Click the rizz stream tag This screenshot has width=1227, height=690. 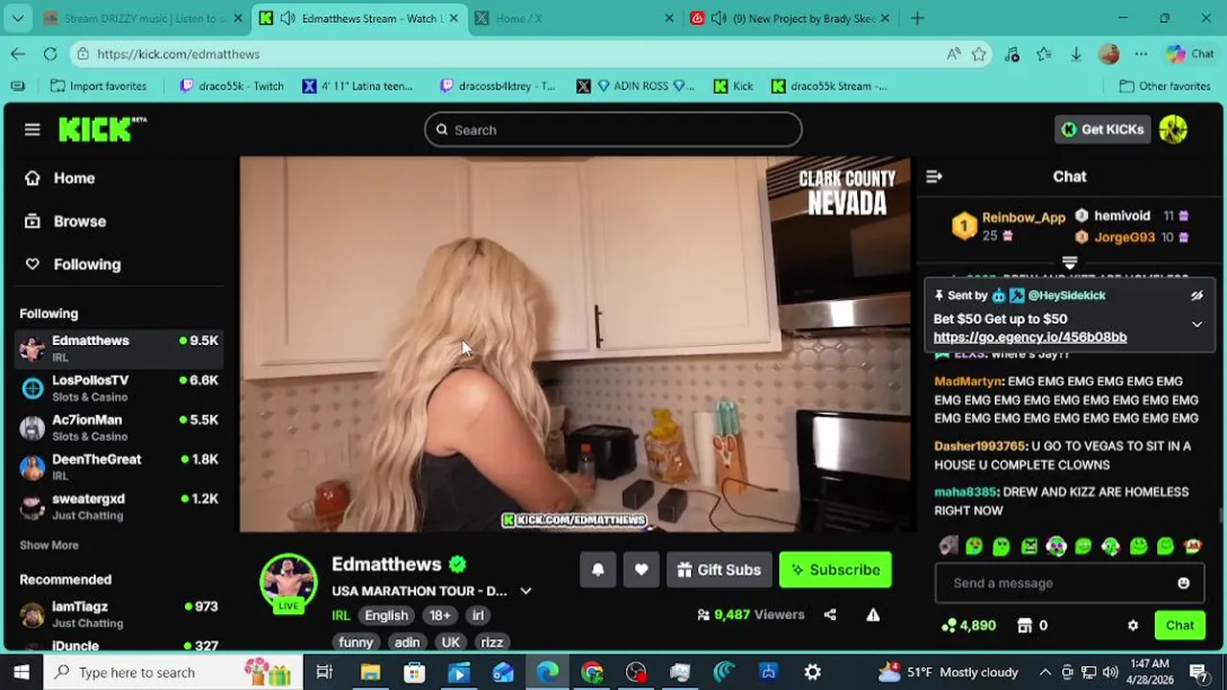(x=492, y=642)
